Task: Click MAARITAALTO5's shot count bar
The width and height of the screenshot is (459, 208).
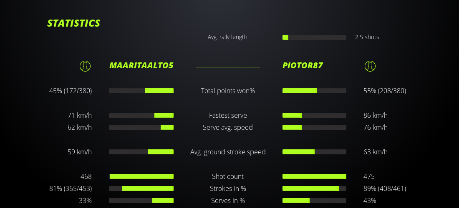Action: coord(141,176)
